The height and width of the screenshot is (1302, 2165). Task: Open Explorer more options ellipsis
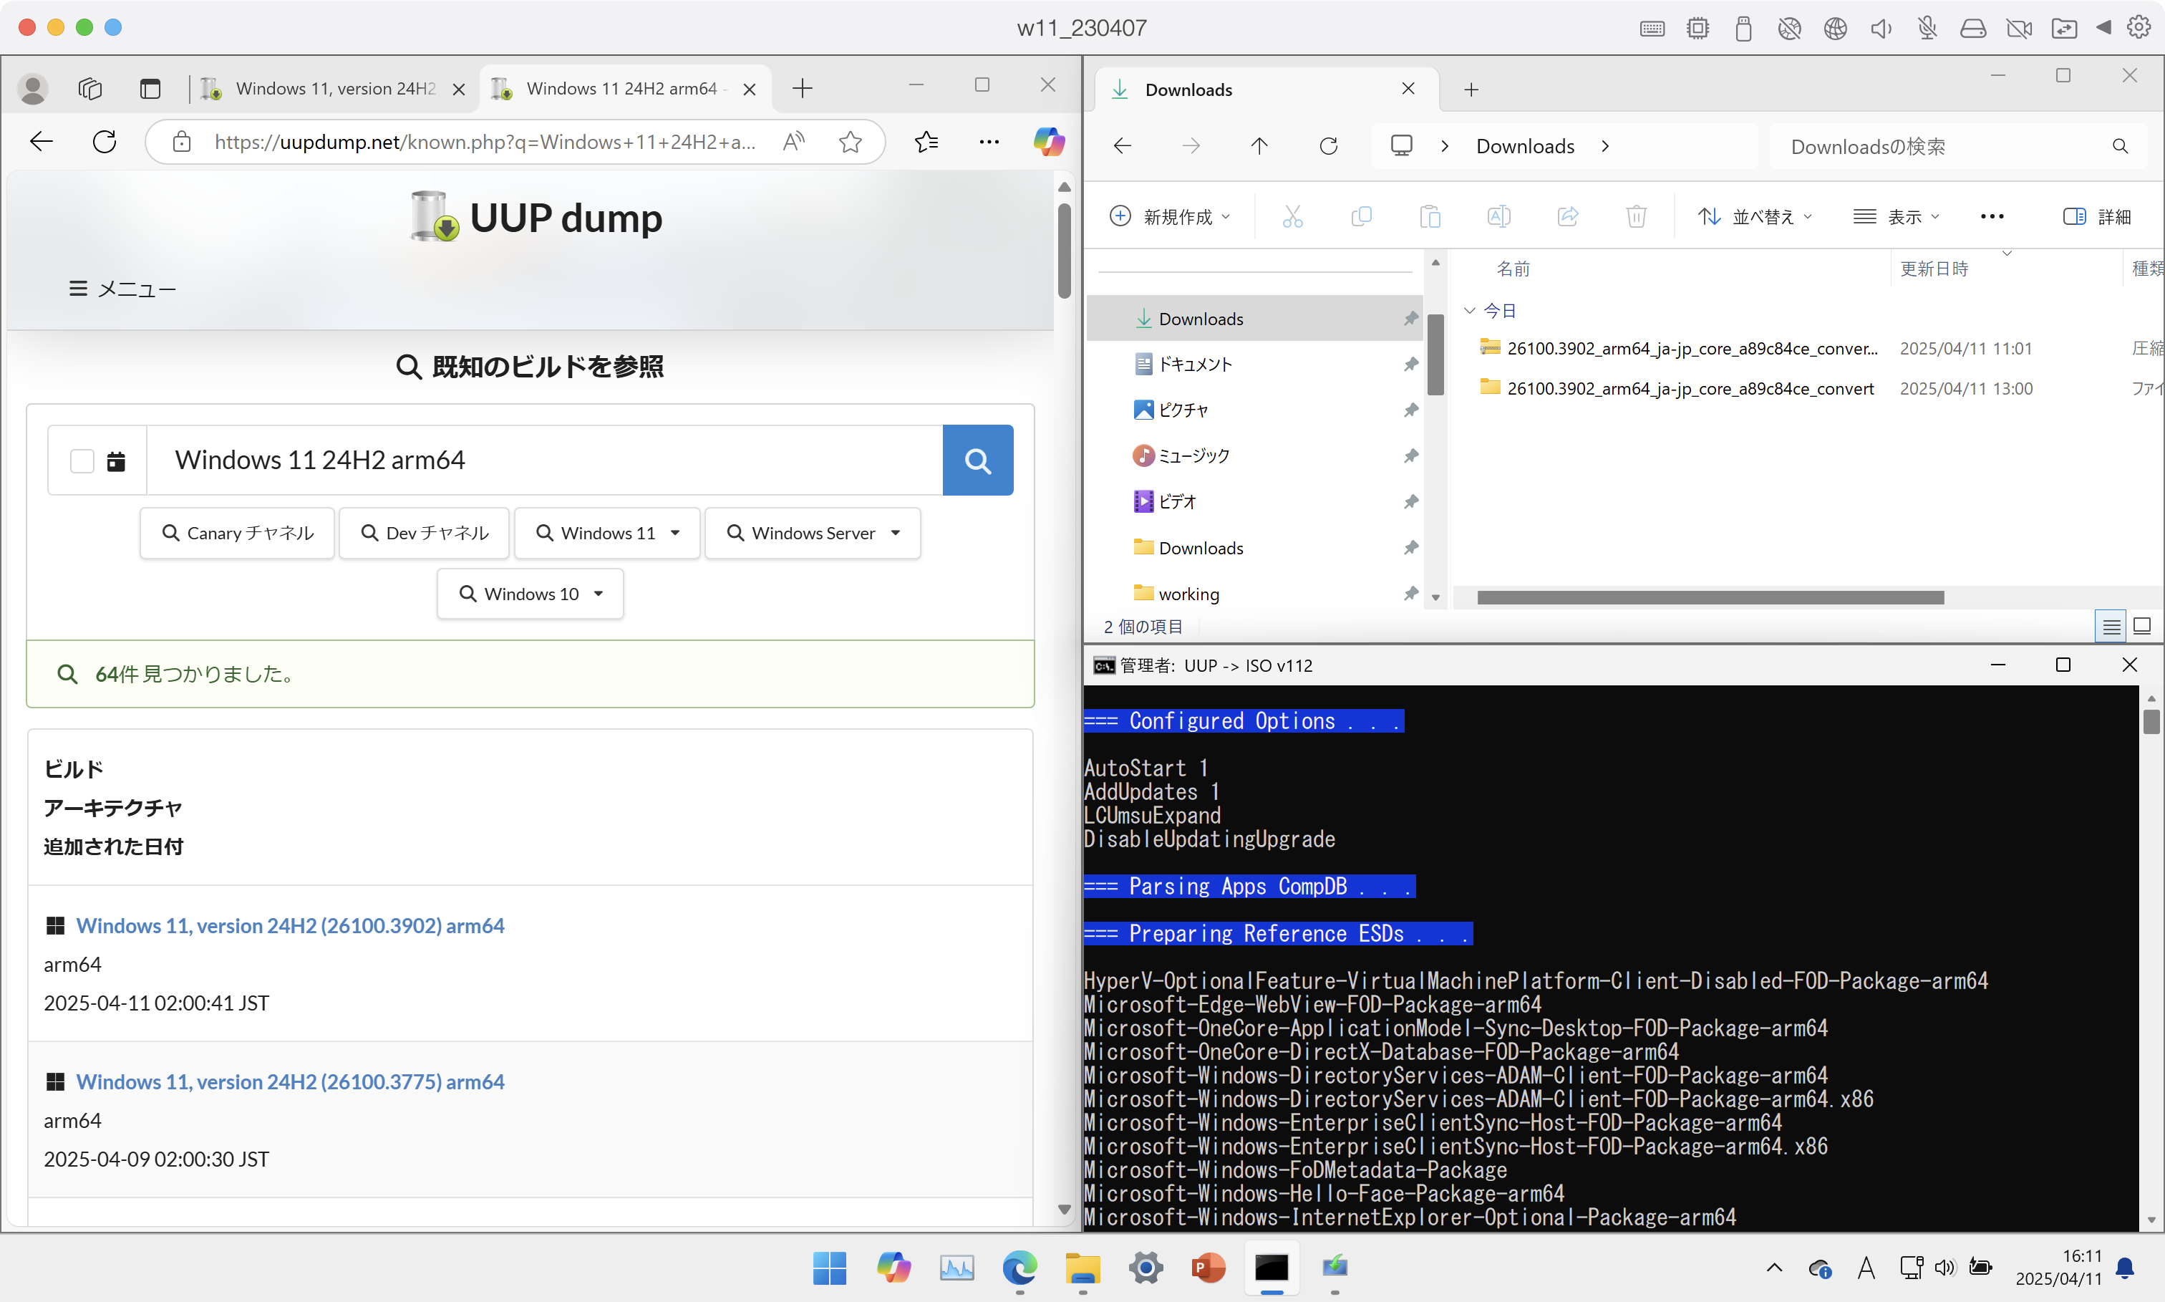click(1991, 216)
